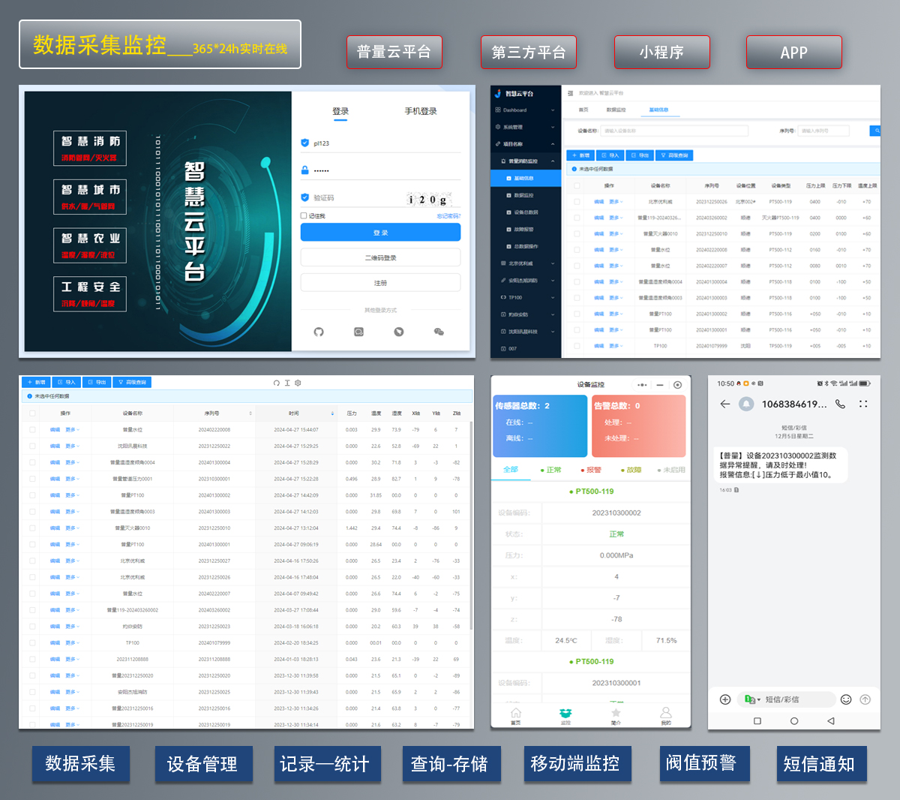Select checkbox for the 北京优利威 device row
This screenshot has width=900, height=800.
[x=577, y=202]
